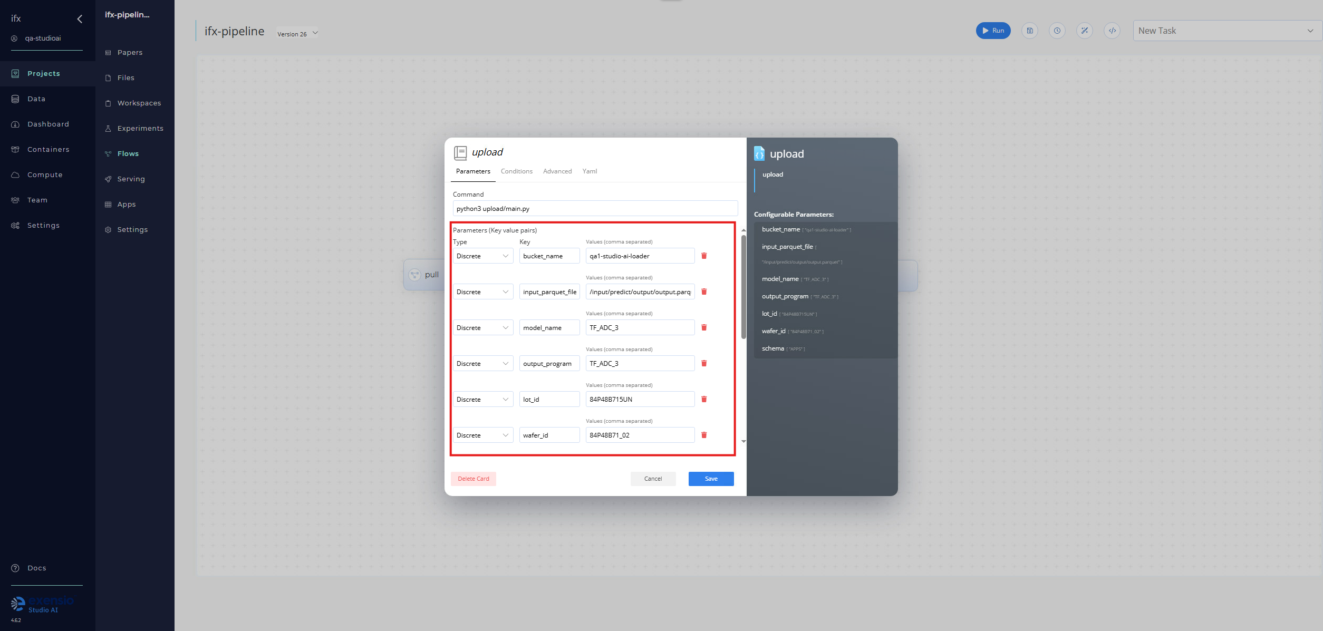Run the pipeline with Run button
The image size is (1323, 631).
(993, 31)
